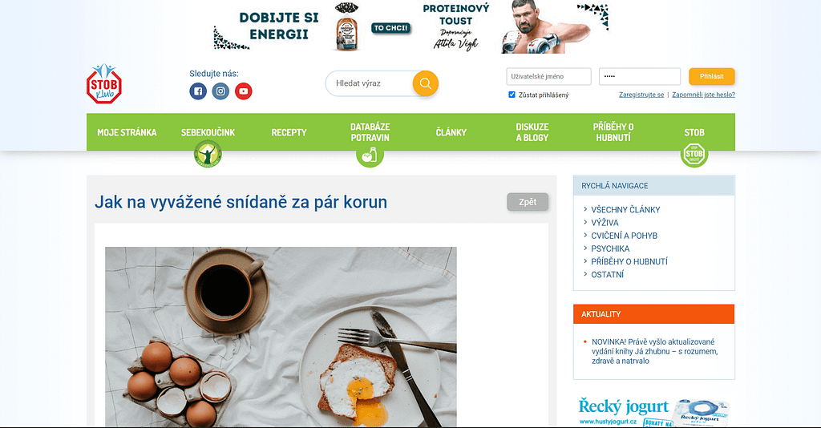Click the Databáze potravin round food icon
Screen dimensions: 821x428
[x=370, y=155]
